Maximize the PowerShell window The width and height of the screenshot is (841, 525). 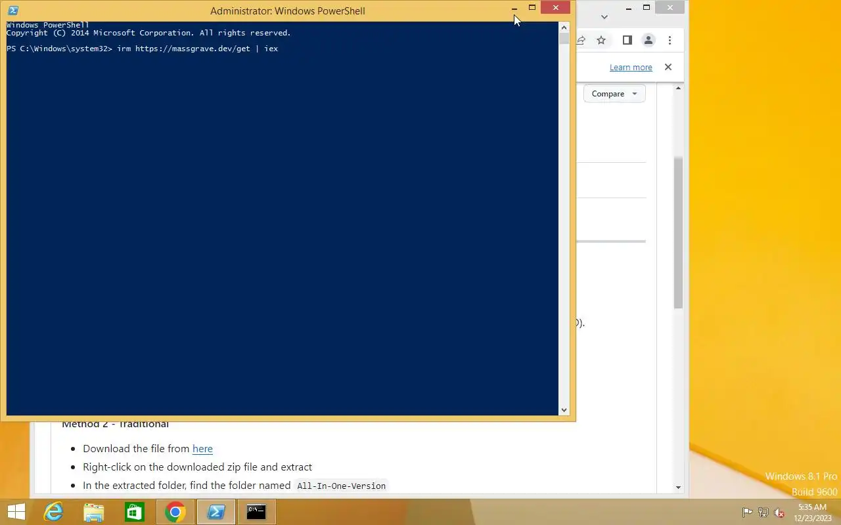532,8
